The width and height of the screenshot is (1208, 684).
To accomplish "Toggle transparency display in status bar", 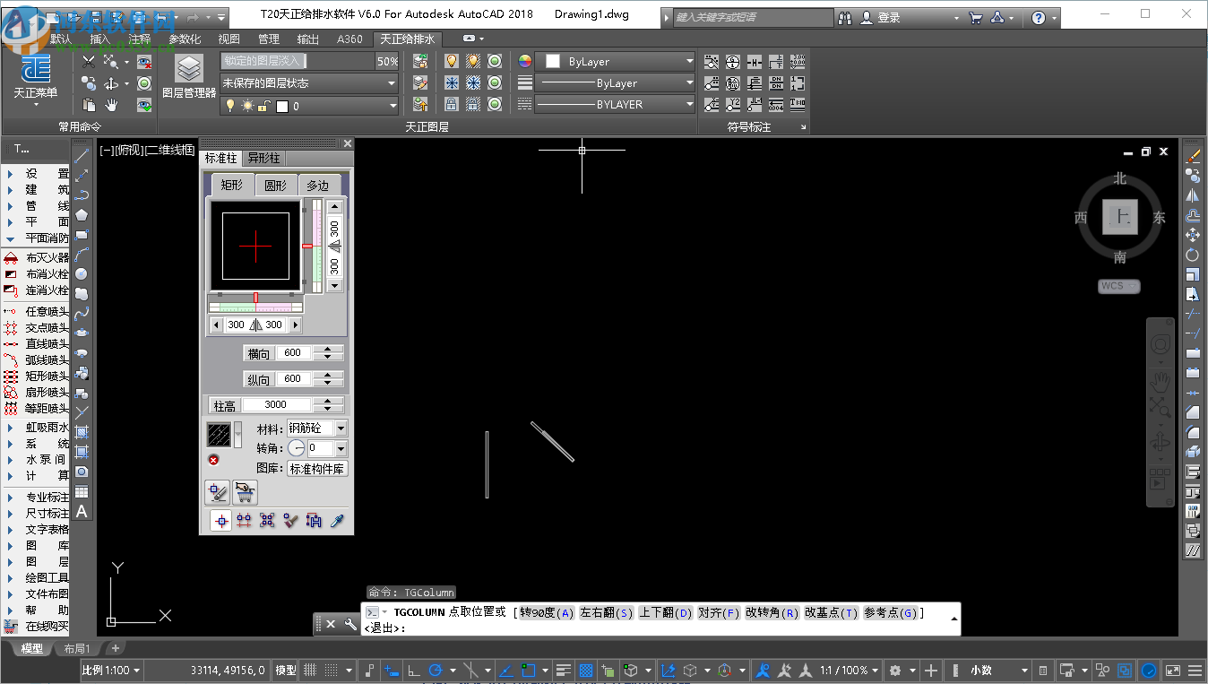I will [586, 670].
